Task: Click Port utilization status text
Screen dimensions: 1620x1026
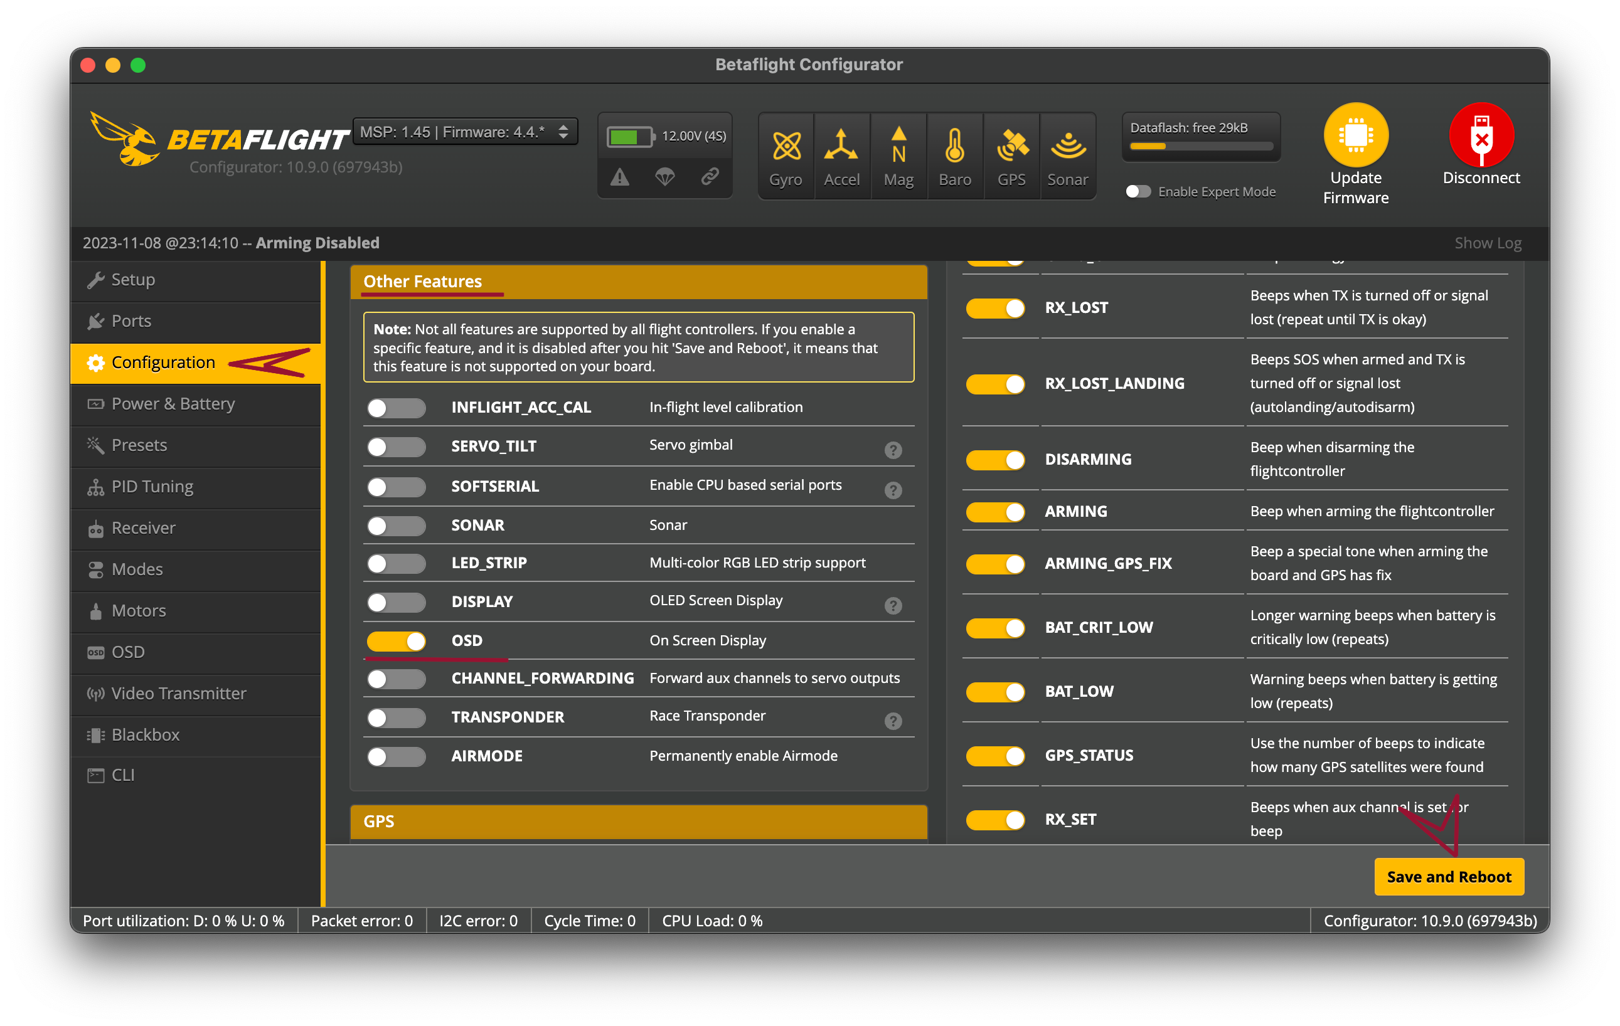Action: 184,921
